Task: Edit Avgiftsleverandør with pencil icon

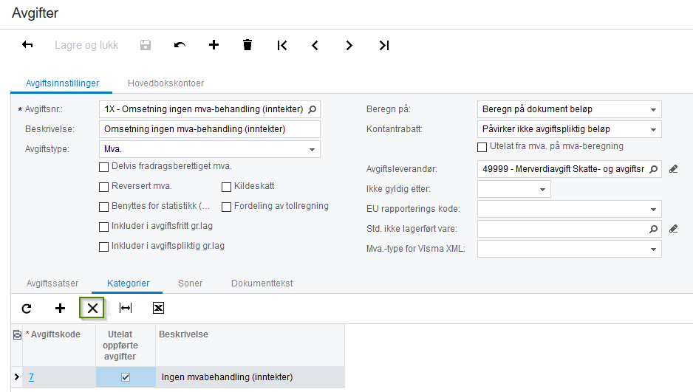Action: pos(673,169)
